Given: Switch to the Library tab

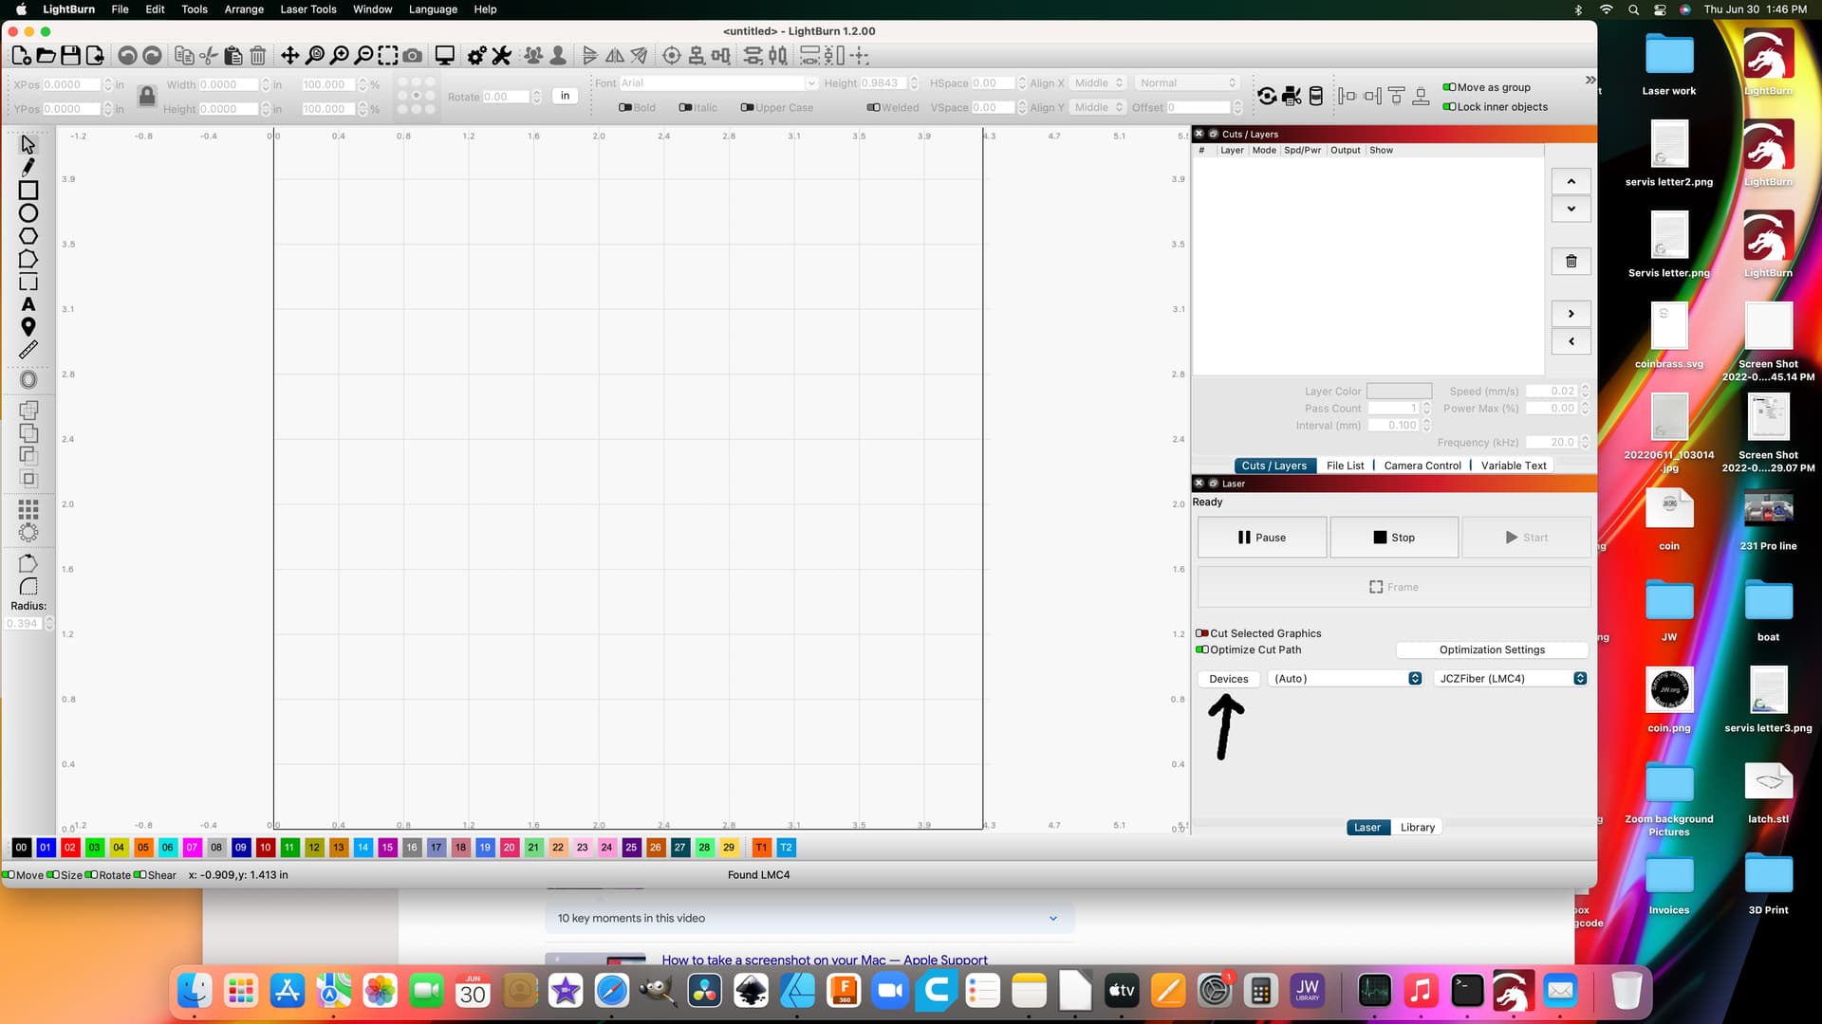Looking at the screenshot, I should point(1417,828).
